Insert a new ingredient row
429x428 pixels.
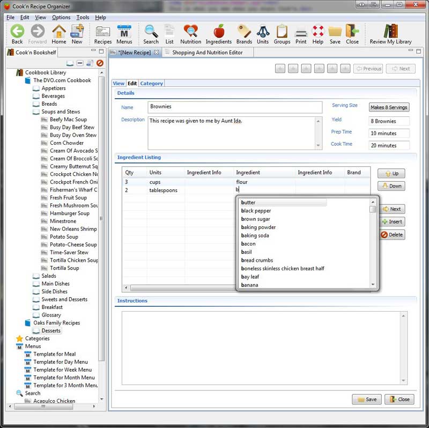click(393, 222)
